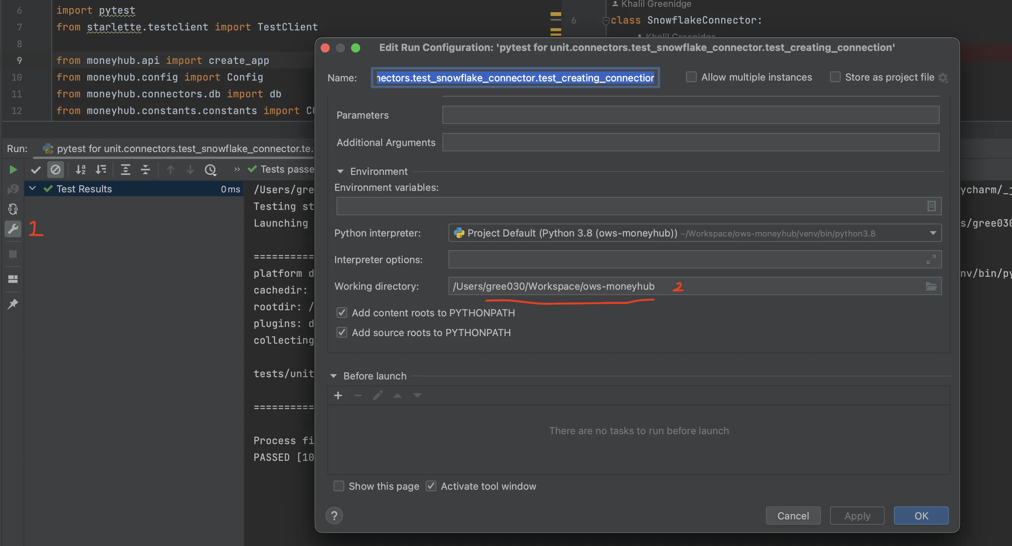Open the test history clock icon
1012x546 pixels.
(211, 170)
